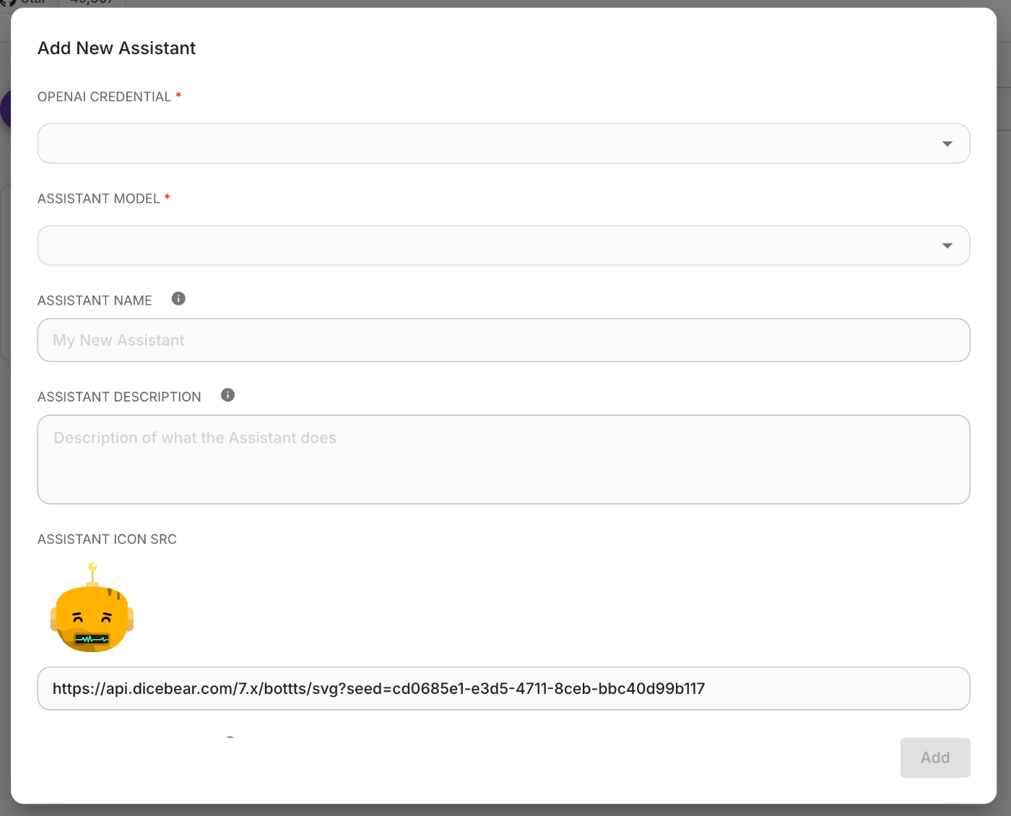Show the Assistant Description info tooltip icon
This screenshot has width=1011, height=816.
227,395
